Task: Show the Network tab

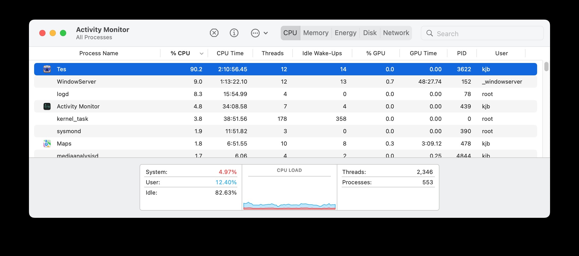Action: click(396, 33)
